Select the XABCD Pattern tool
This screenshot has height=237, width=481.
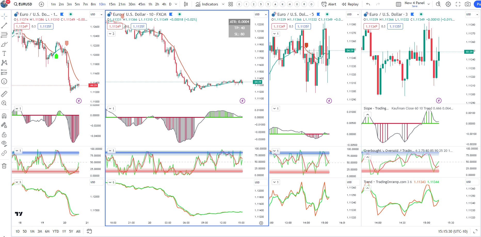click(x=4, y=63)
